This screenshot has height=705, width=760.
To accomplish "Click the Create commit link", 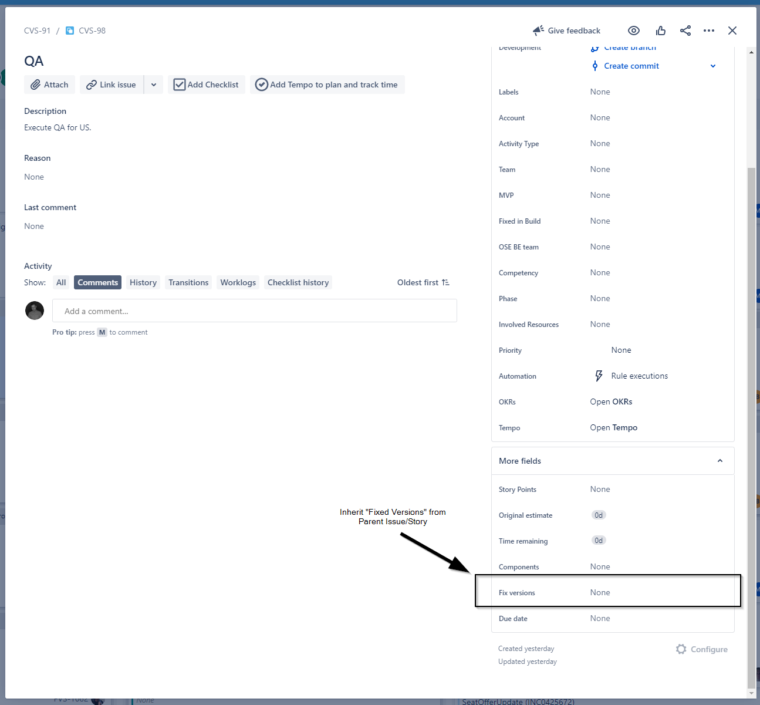I will pos(631,66).
